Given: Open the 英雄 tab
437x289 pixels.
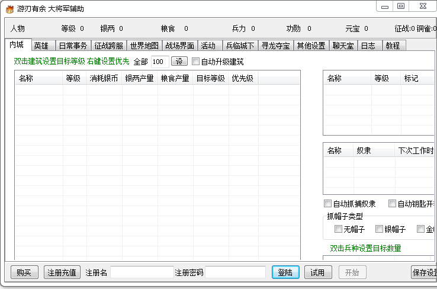Looking at the screenshot, I should 43,46.
